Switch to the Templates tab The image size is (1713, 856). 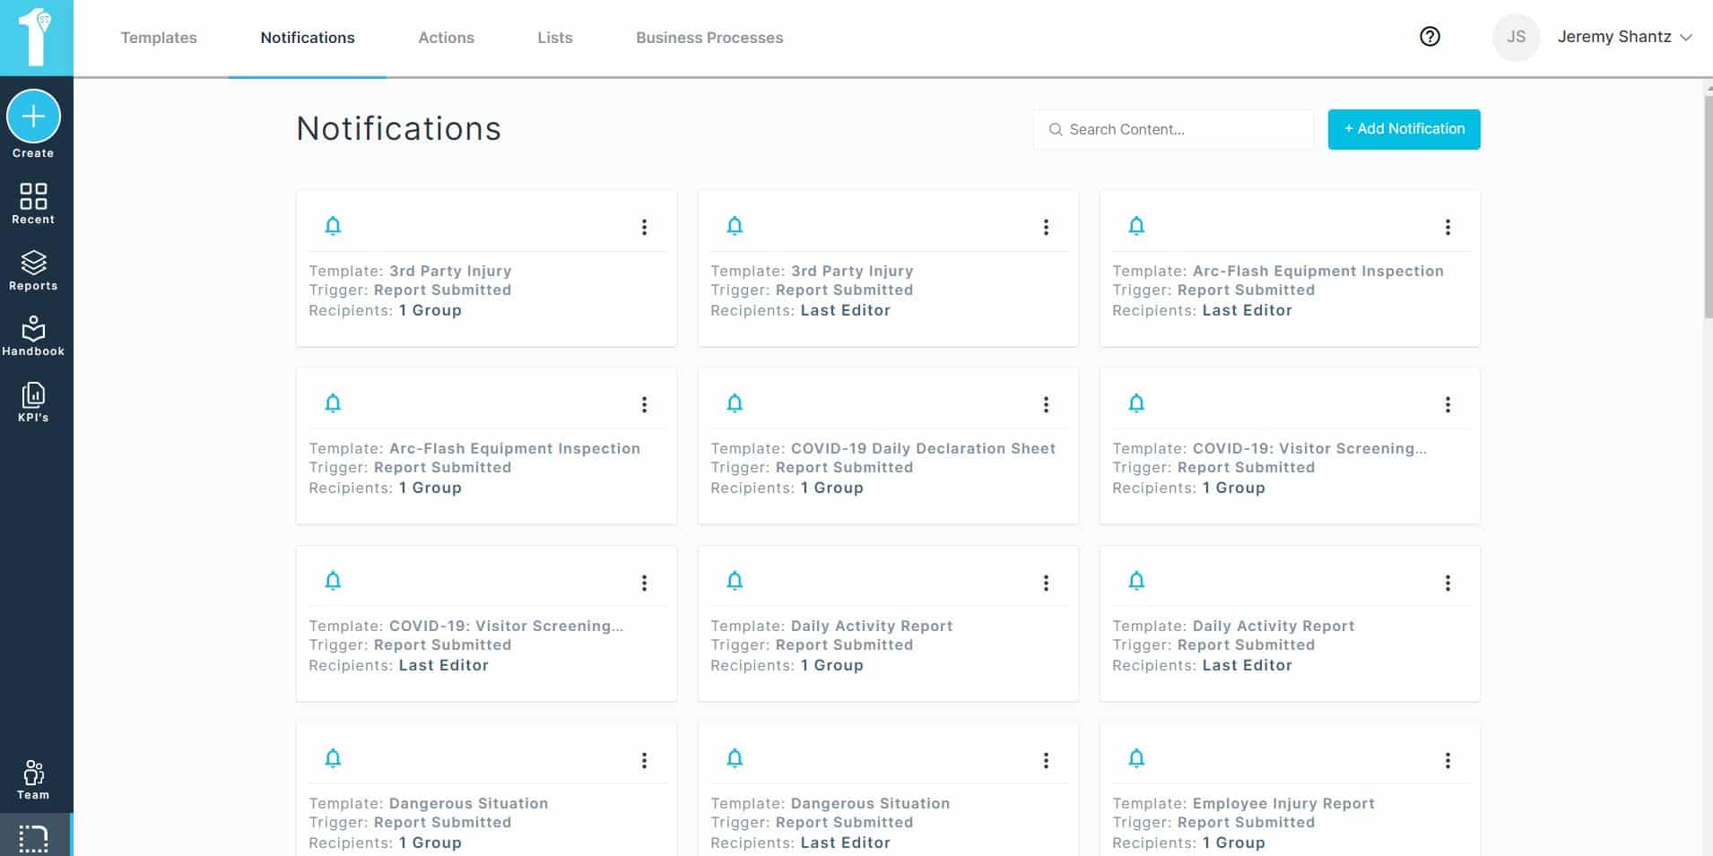pyautogui.click(x=159, y=38)
